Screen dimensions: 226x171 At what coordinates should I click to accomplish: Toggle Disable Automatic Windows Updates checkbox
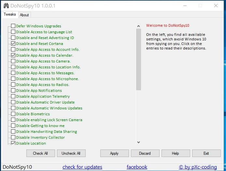tap(13, 108)
